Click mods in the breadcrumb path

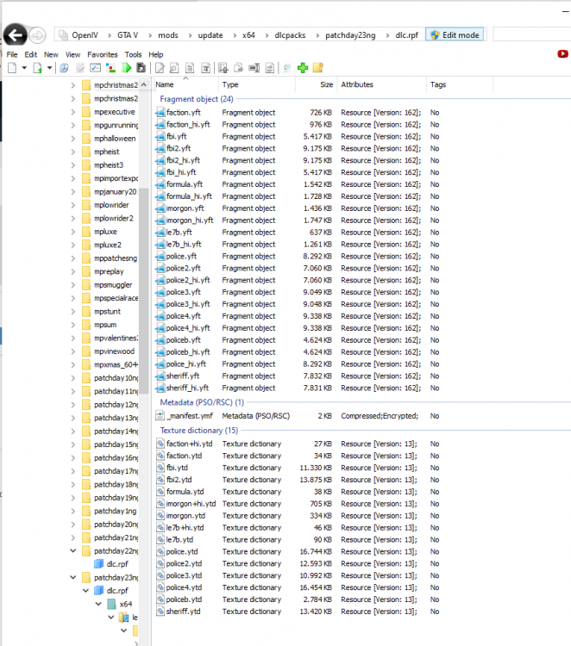tap(168, 35)
